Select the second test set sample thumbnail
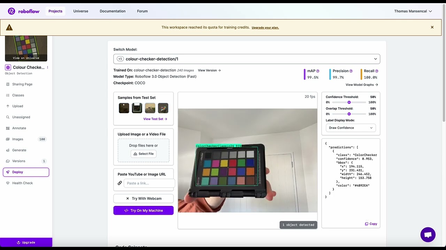This screenshot has height=250, width=446. coord(137,108)
